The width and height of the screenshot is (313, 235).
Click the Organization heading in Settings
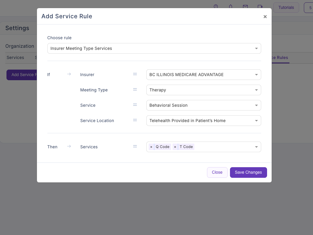[20, 46]
